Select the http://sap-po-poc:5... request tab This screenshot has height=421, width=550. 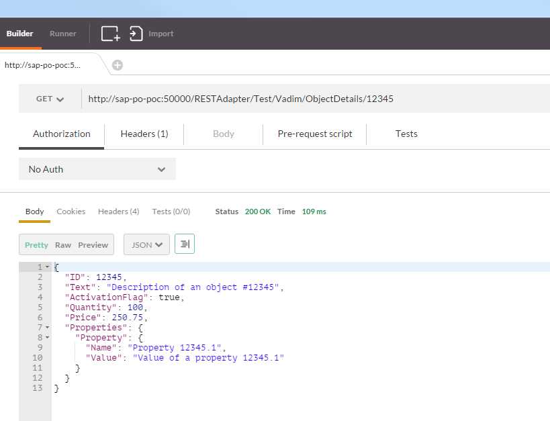(x=42, y=65)
